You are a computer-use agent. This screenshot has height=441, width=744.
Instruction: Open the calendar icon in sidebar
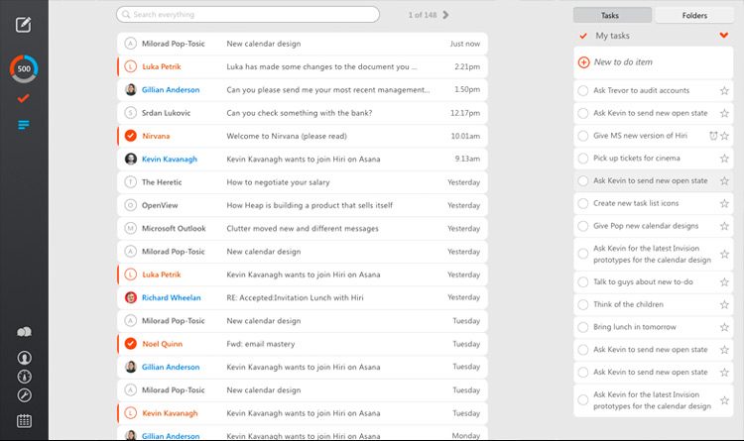pos(24,420)
